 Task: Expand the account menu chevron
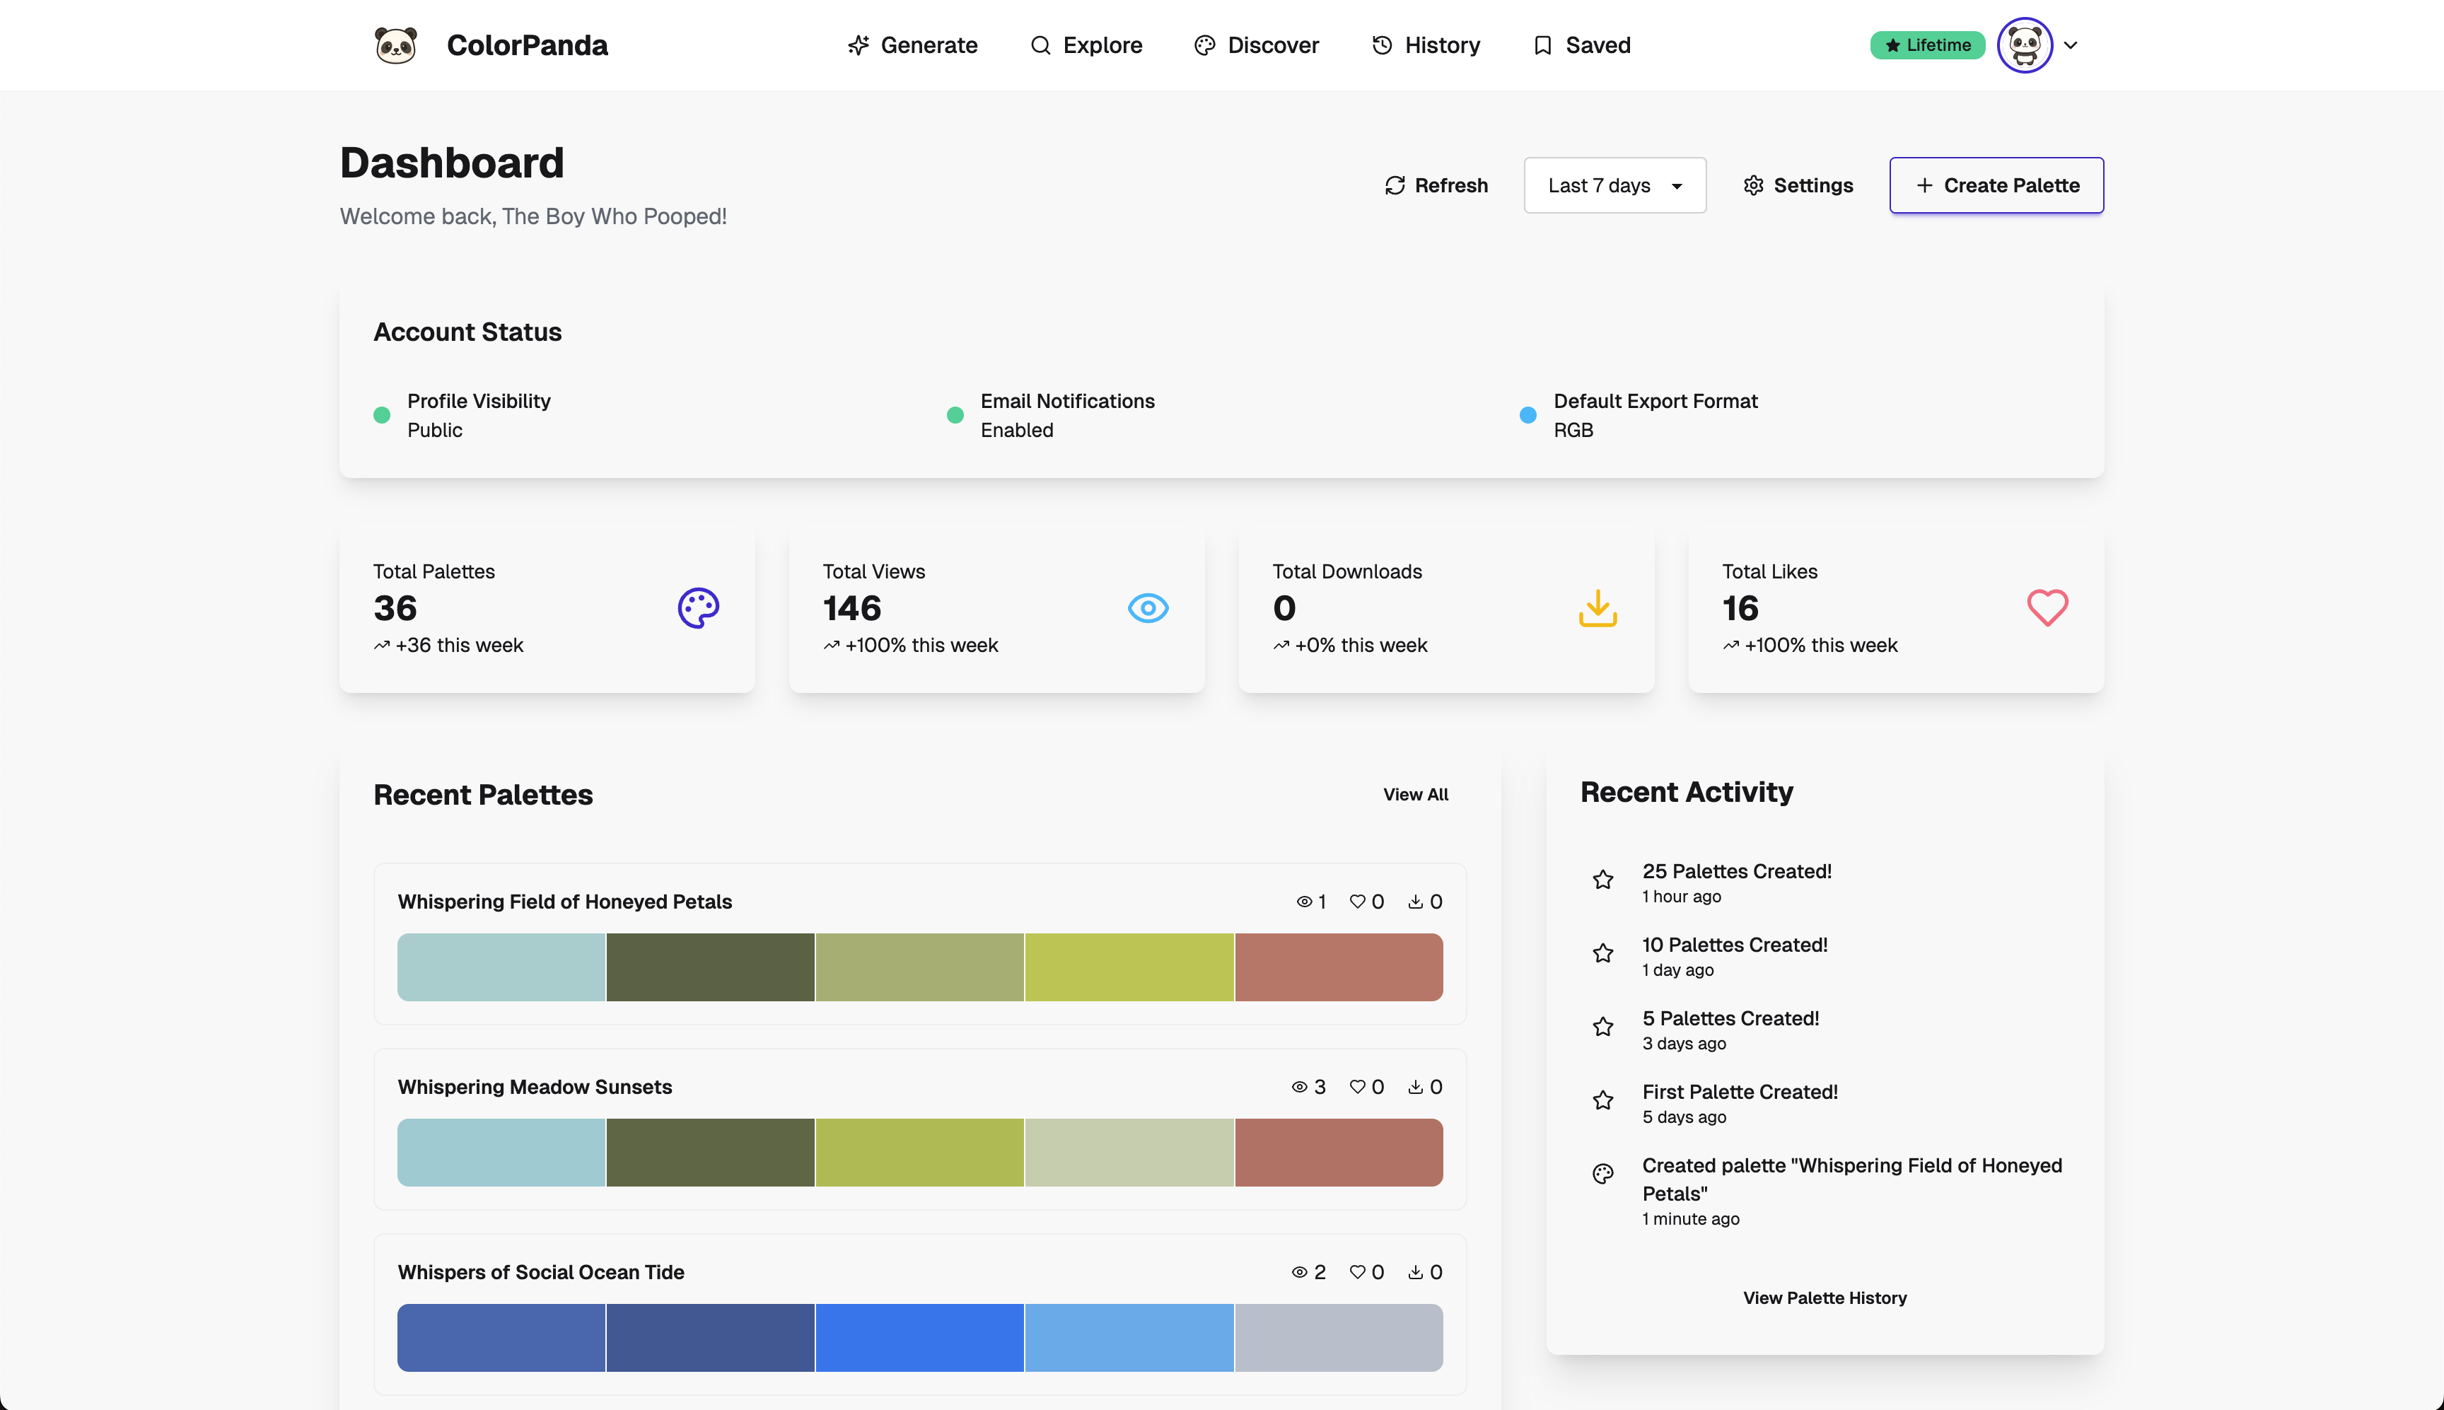(x=2070, y=45)
